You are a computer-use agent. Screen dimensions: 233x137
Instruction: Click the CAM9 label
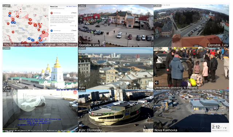pyautogui.click(x=157, y=91)
